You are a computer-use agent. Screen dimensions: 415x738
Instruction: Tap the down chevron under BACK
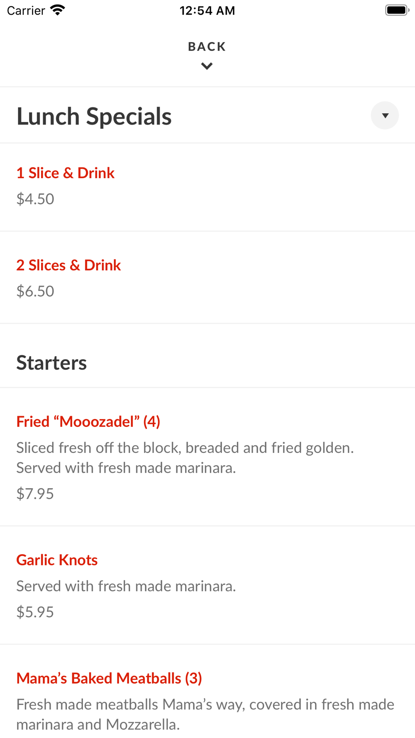207,66
